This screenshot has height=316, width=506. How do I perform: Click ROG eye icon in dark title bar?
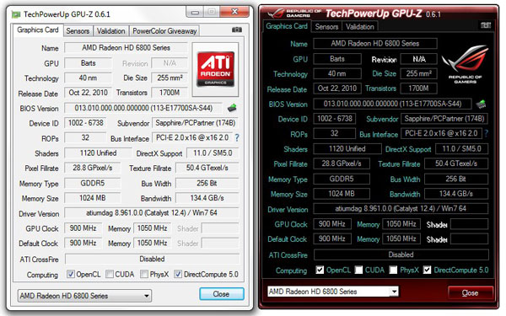(x=276, y=13)
